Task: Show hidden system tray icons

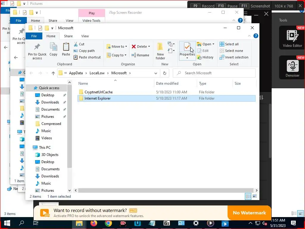Action: point(250,223)
